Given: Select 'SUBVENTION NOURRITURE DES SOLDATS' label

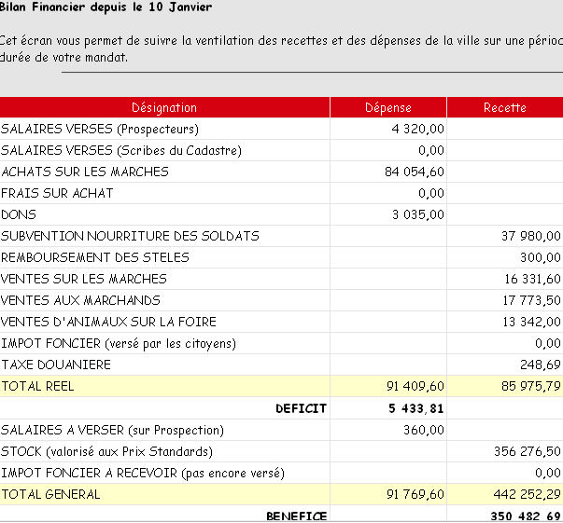Looking at the screenshot, I should (x=130, y=236).
